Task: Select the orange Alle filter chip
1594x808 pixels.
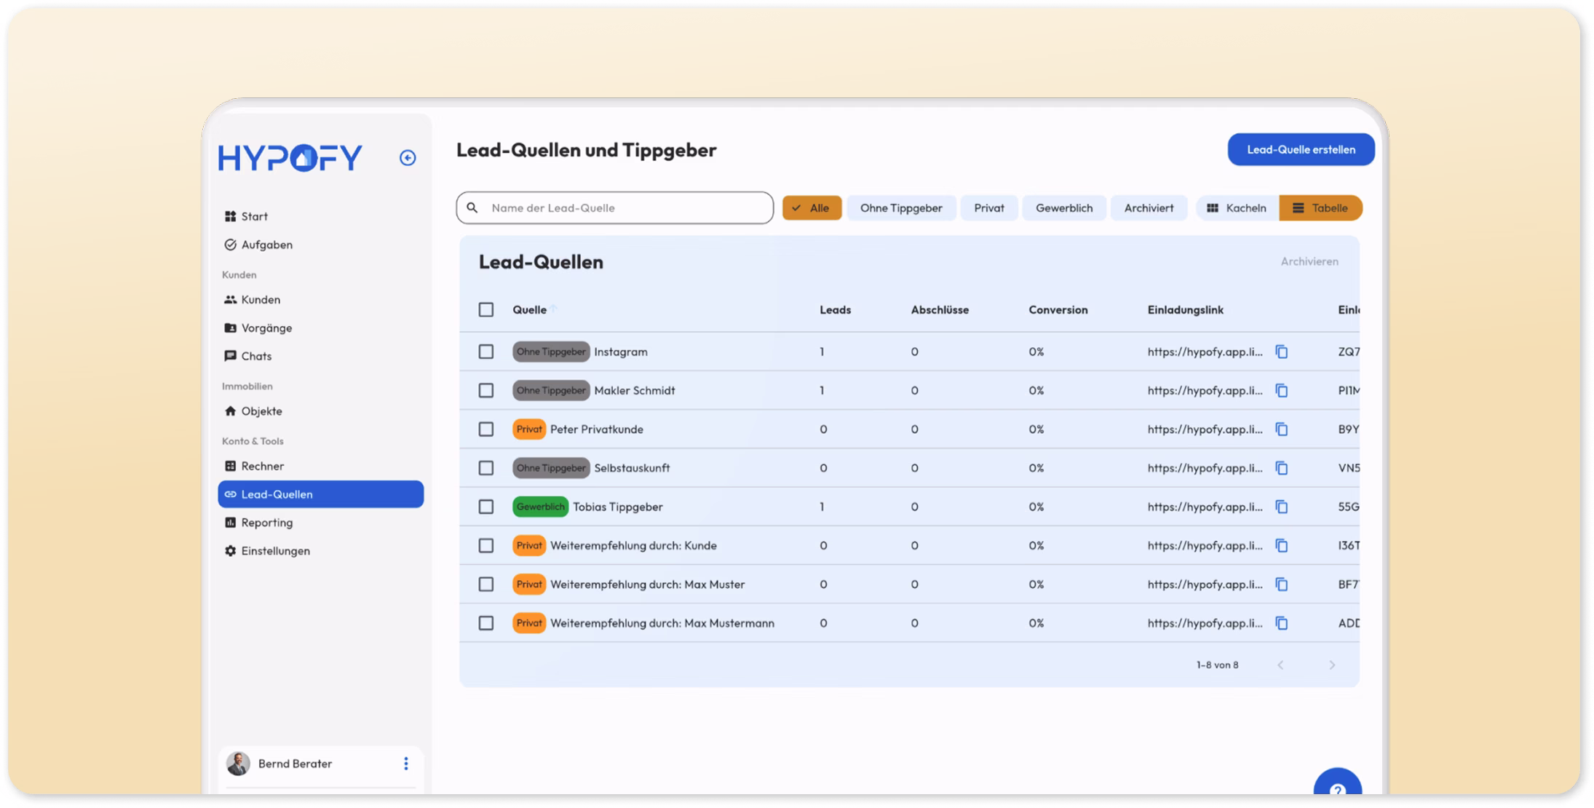Action: click(x=812, y=208)
